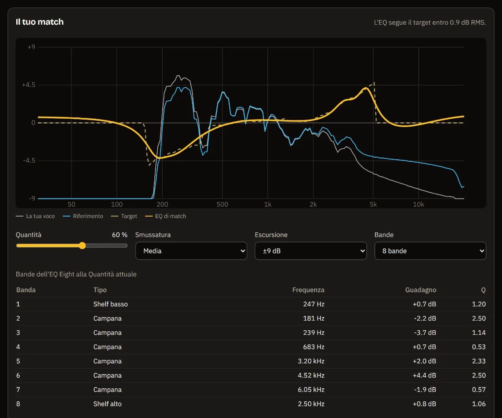Image resolution: width=502 pixels, height=418 pixels.
Task: Click the Q value '0.53'
Action: (479, 347)
